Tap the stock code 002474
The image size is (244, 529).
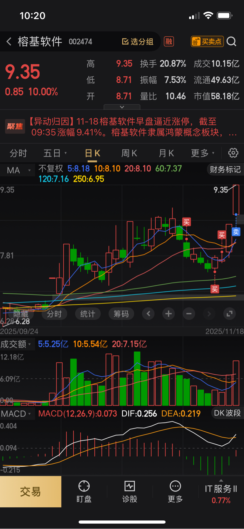pyautogui.click(x=80, y=42)
